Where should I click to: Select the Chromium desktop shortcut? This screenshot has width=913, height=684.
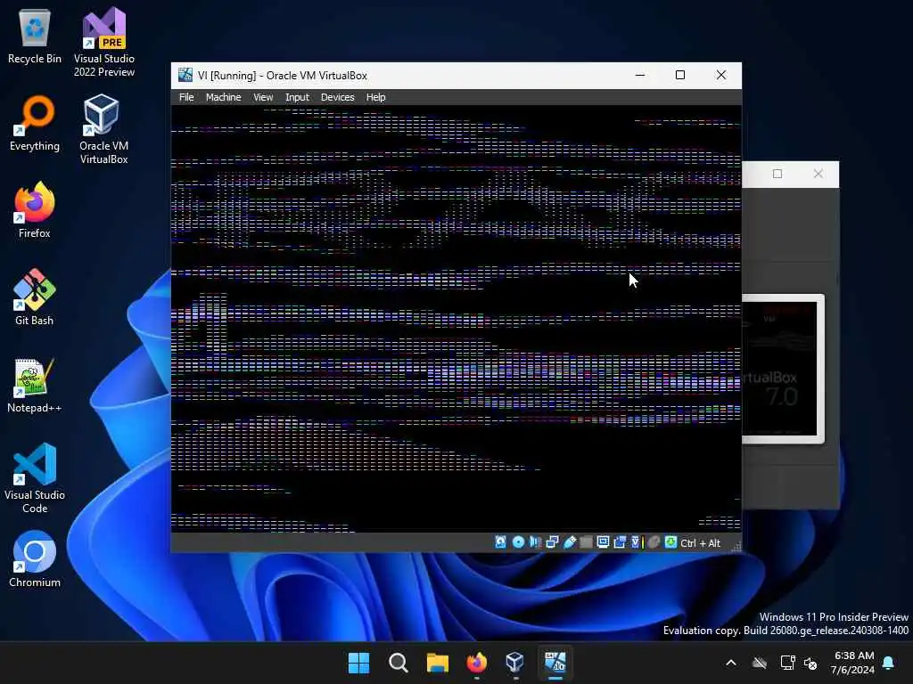pyautogui.click(x=35, y=559)
